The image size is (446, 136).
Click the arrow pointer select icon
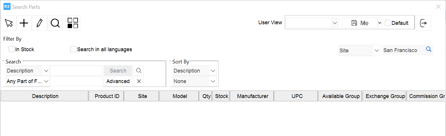click(9, 23)
